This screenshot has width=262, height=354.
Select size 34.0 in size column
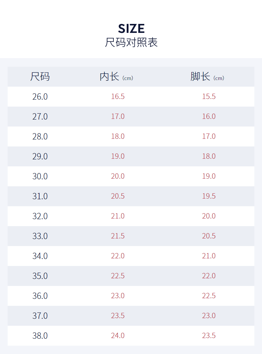click(x=40, y=256)
